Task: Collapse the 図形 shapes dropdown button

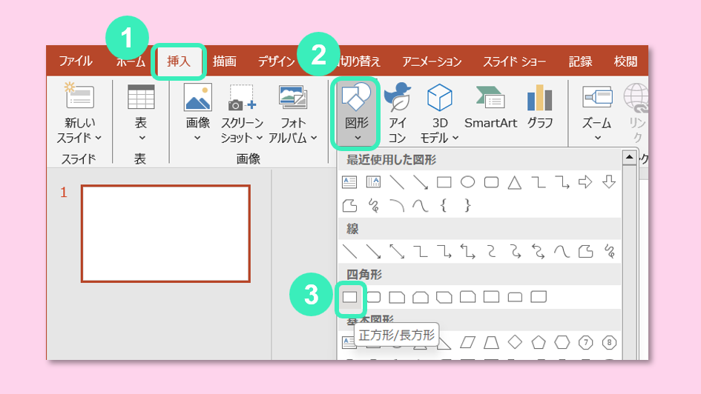Action: (x=356, y=113)
